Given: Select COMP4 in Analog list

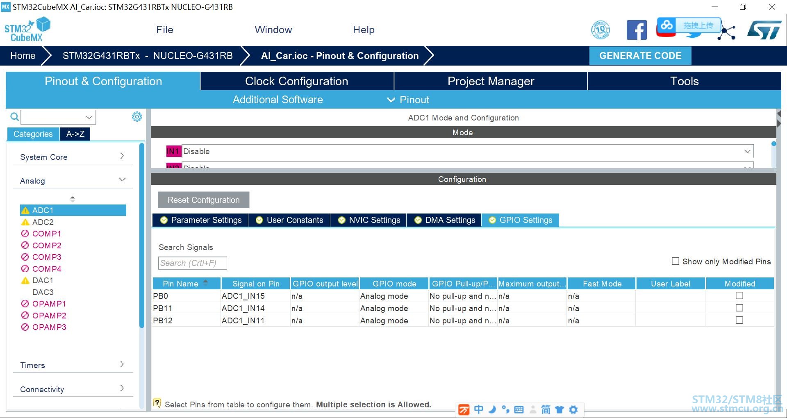Looking at the screenshot, I should pos(47,269).
